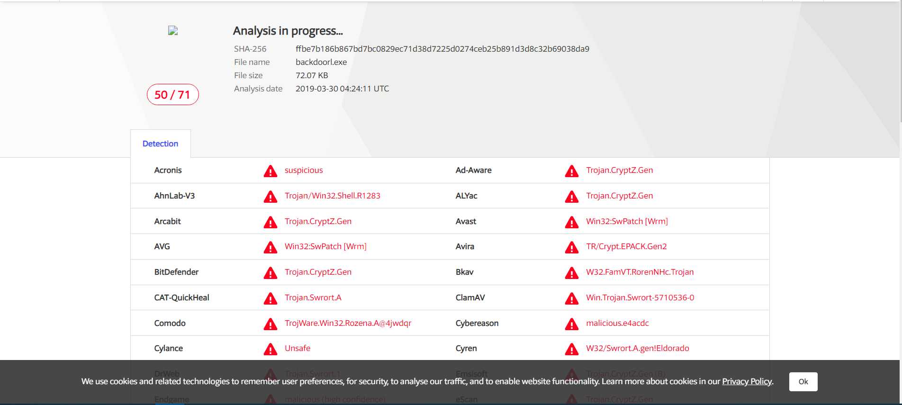Click Trojan.Swrort.A detection name

313,297
